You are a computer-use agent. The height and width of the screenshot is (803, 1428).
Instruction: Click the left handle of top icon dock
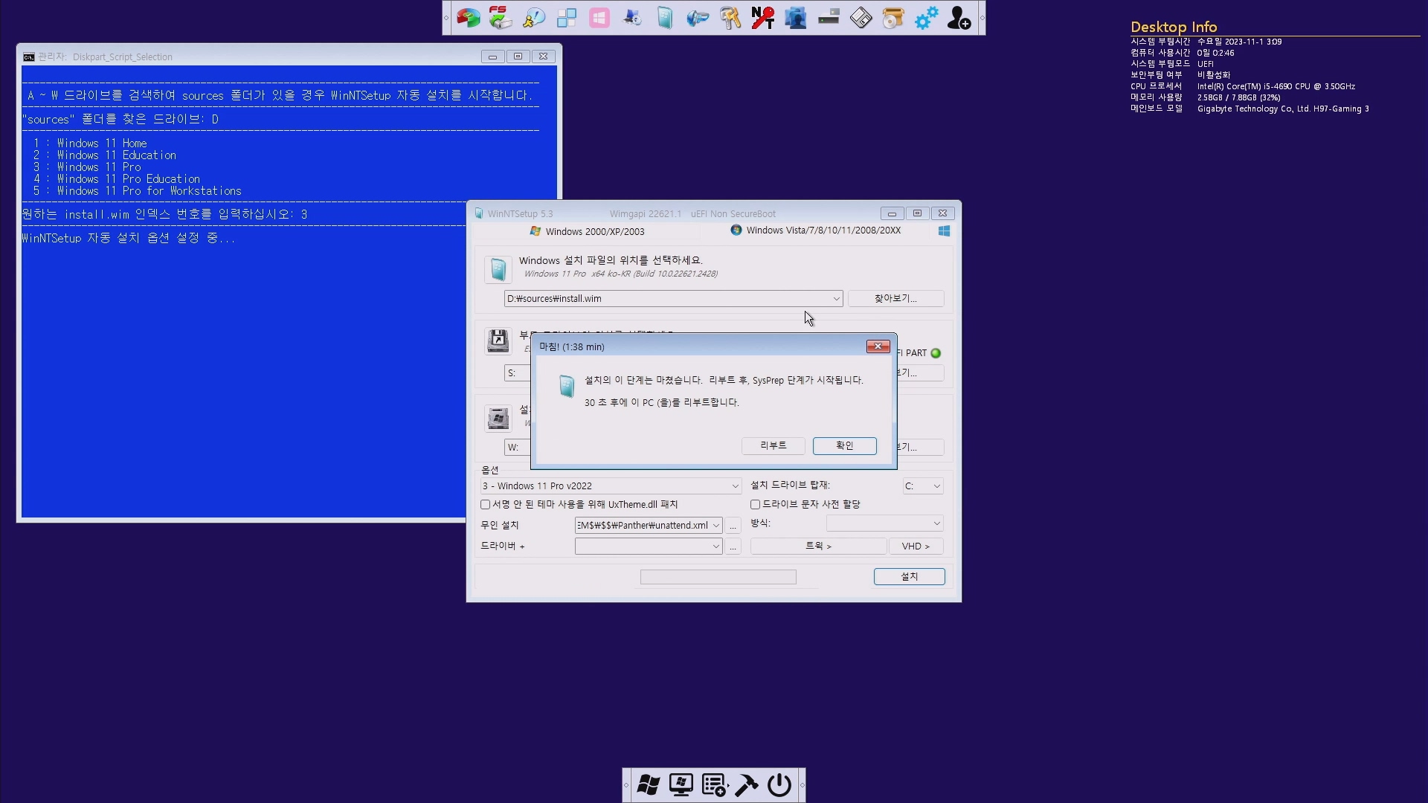point(446,18)
